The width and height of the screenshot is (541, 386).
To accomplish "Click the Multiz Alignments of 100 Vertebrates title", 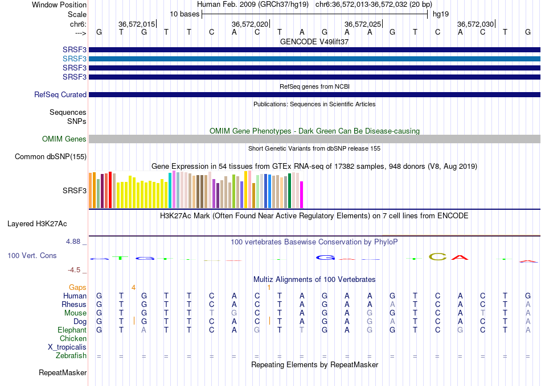I will (x=314, y=279).
